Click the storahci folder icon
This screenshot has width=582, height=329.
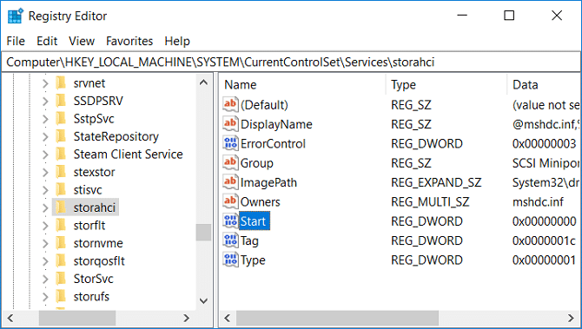(x=61, y=207)
